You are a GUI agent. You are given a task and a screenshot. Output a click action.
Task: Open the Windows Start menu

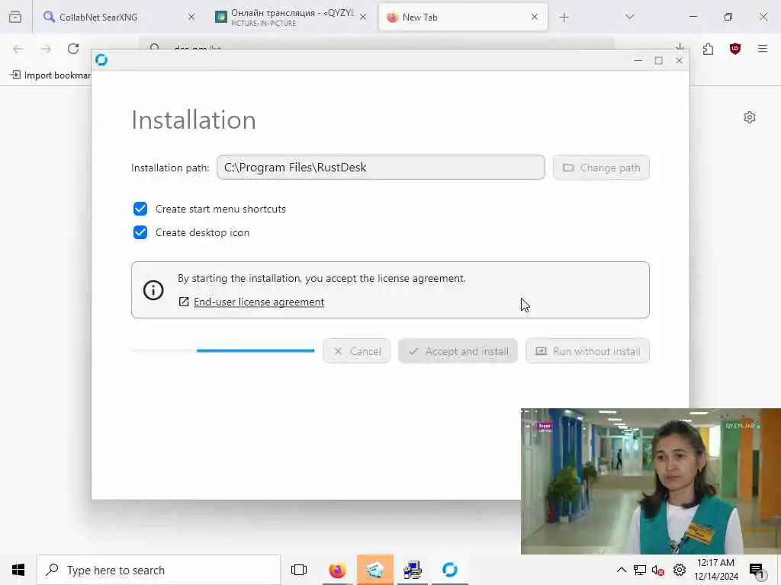[18, 570]
